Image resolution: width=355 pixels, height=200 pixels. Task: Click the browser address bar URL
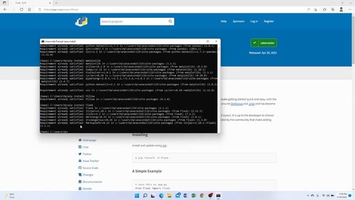click(x=61, y=9)
